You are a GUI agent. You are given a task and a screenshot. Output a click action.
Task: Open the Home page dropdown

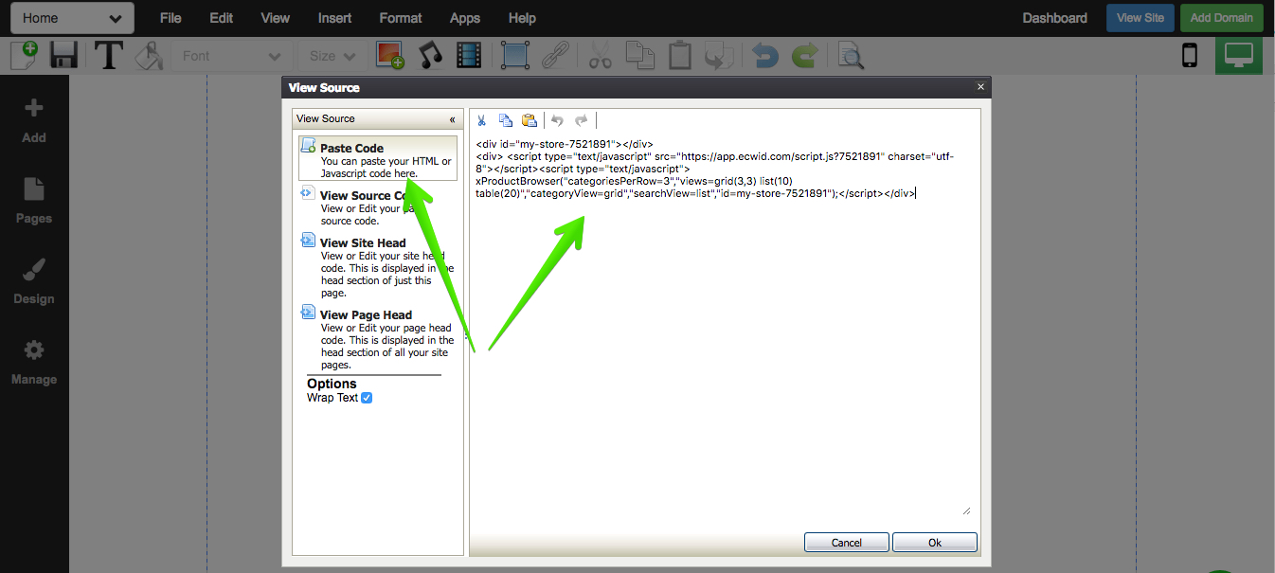click(x=71, y=18)
